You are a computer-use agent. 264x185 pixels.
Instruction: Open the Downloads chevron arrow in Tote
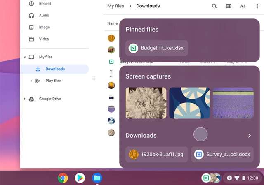pyautogui.click(x=249, y=136)
